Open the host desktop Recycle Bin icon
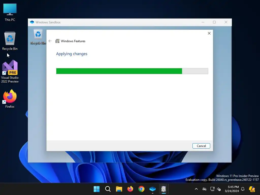260x195 pixels. pyautogui.click(x=10, y=41)
